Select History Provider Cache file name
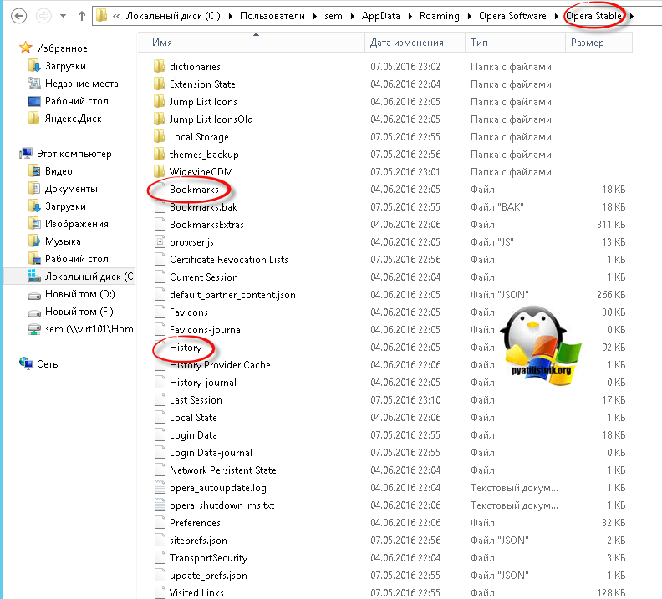 [220, 365]
